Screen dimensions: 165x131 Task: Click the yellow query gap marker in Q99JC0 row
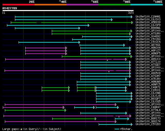pos(107,60)
